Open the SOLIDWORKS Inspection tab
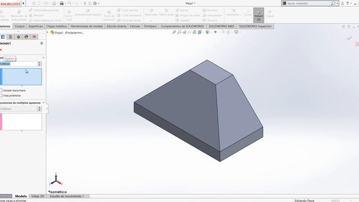359x202 pixels. pyautogui.click(x=255, y=26)
